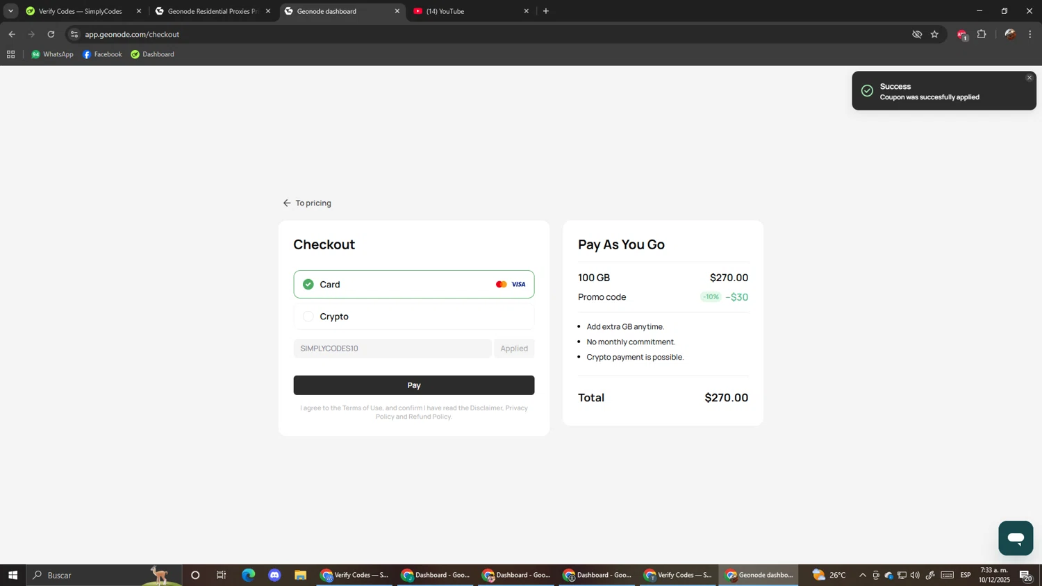The width and height of the screenshot is (1042, 586).
Task: Open a new browser tab
Action: [546, 11]
